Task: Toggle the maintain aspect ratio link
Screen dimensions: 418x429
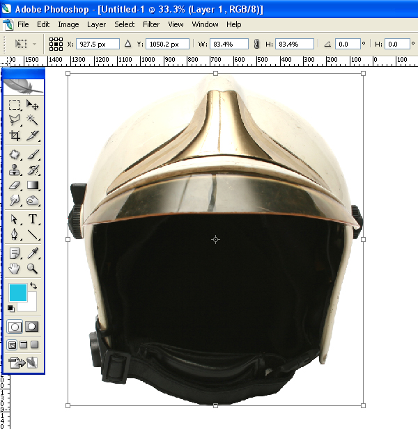Action: (256, 44)
